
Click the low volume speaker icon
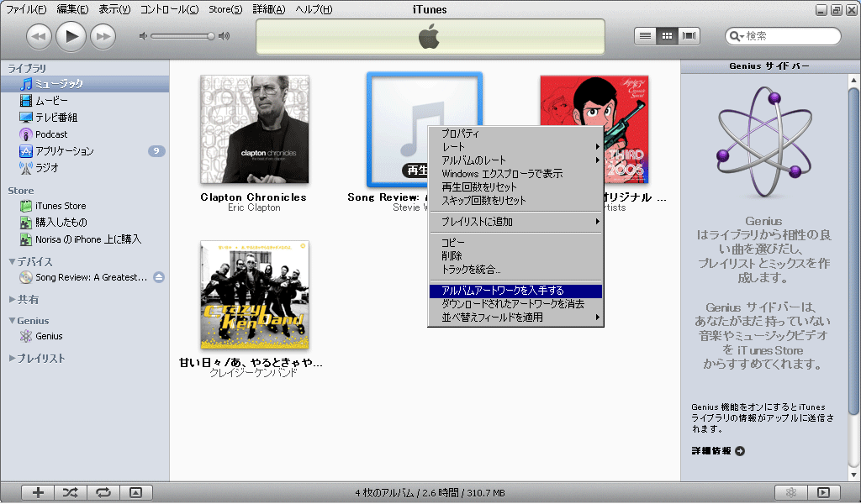[143, 36]
